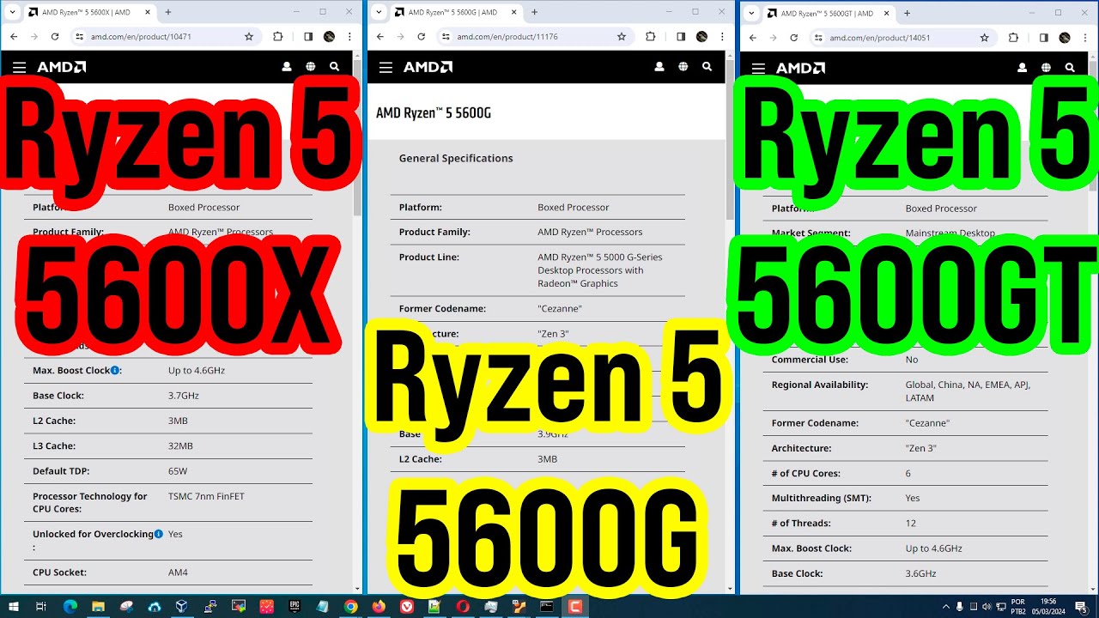Open profile avatar menu in 5600X window

pyautogui.click(x=330, y=37)
